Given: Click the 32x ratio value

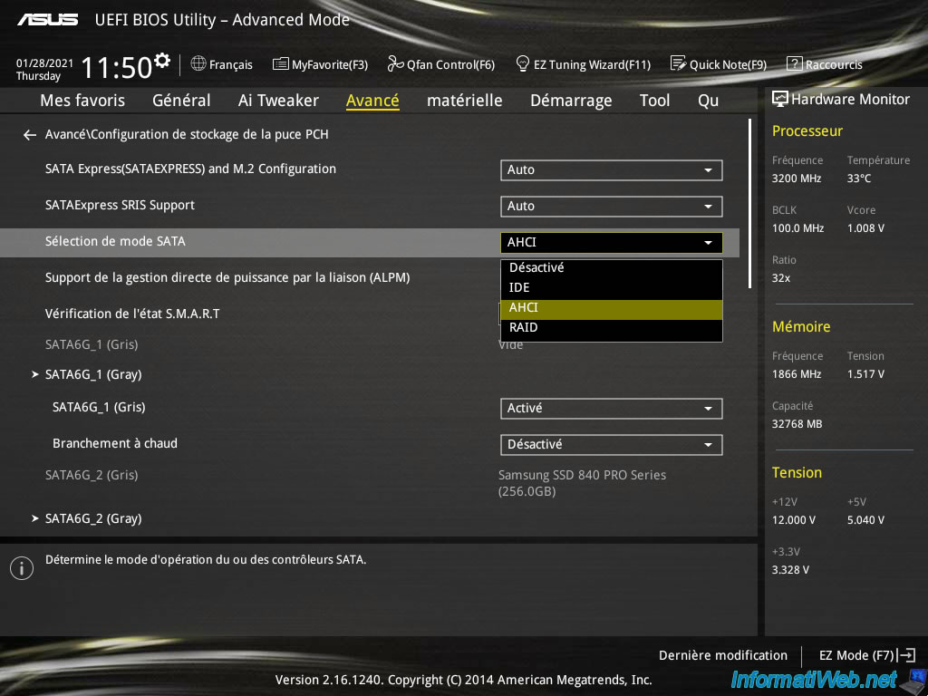Looking at the screenshot, I should (x=781, y=277).
